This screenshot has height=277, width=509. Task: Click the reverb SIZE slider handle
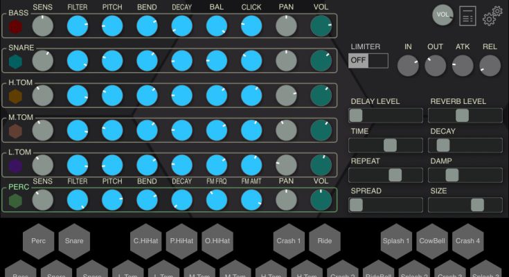[x=477, y=205]
